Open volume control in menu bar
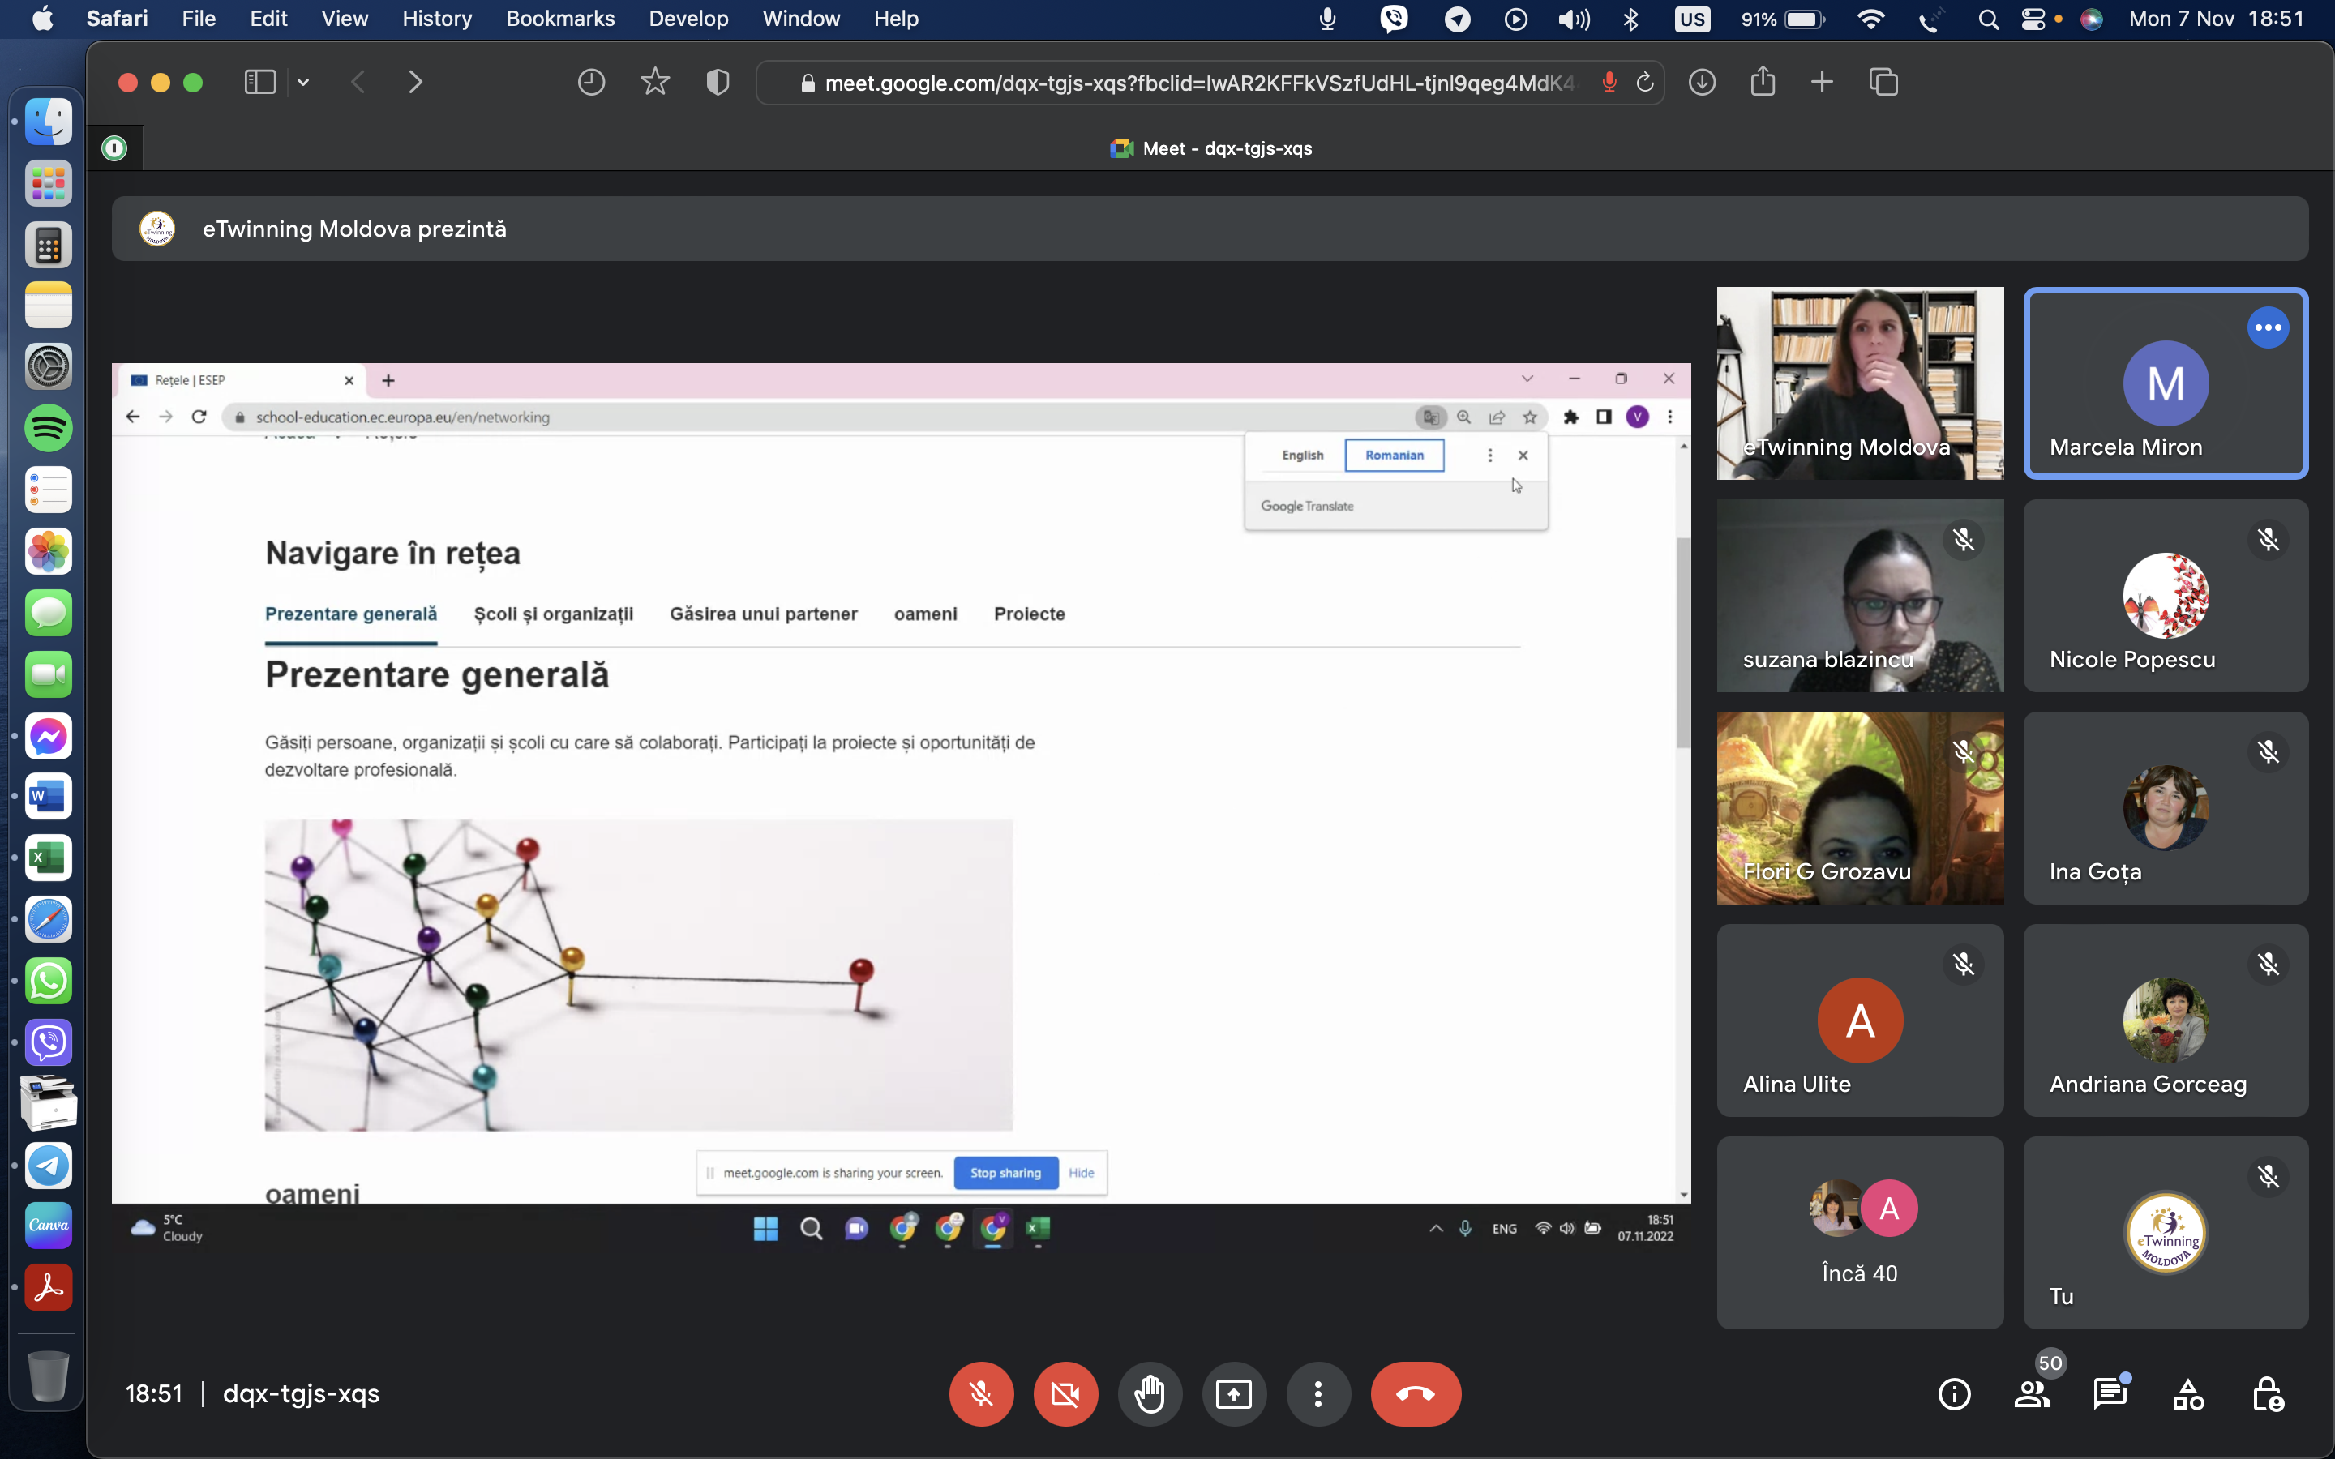Viewport: 2335px width, 1459px height. (x=1574, y=19)
